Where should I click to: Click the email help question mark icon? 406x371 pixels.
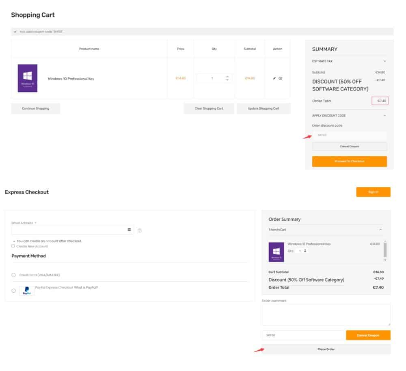(140, 231)
